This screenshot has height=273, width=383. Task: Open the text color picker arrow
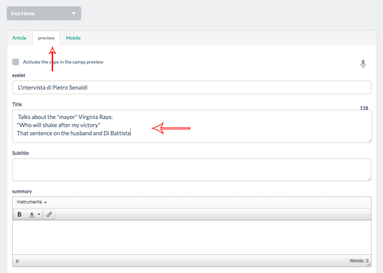click(x=39, y=215)
